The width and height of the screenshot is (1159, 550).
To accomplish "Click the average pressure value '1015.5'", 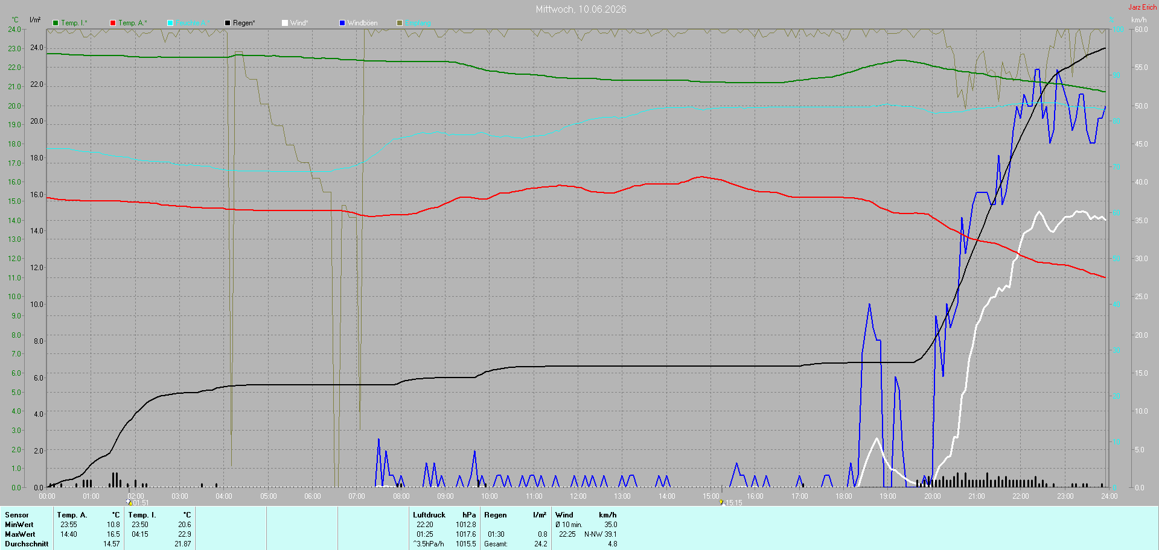I will pos(466,544).
